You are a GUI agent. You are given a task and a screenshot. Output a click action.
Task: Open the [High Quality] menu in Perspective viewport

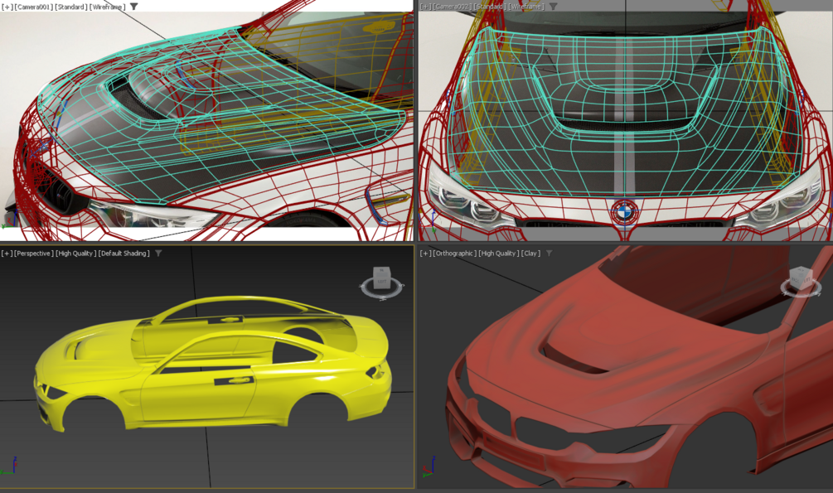coord(76,254)
